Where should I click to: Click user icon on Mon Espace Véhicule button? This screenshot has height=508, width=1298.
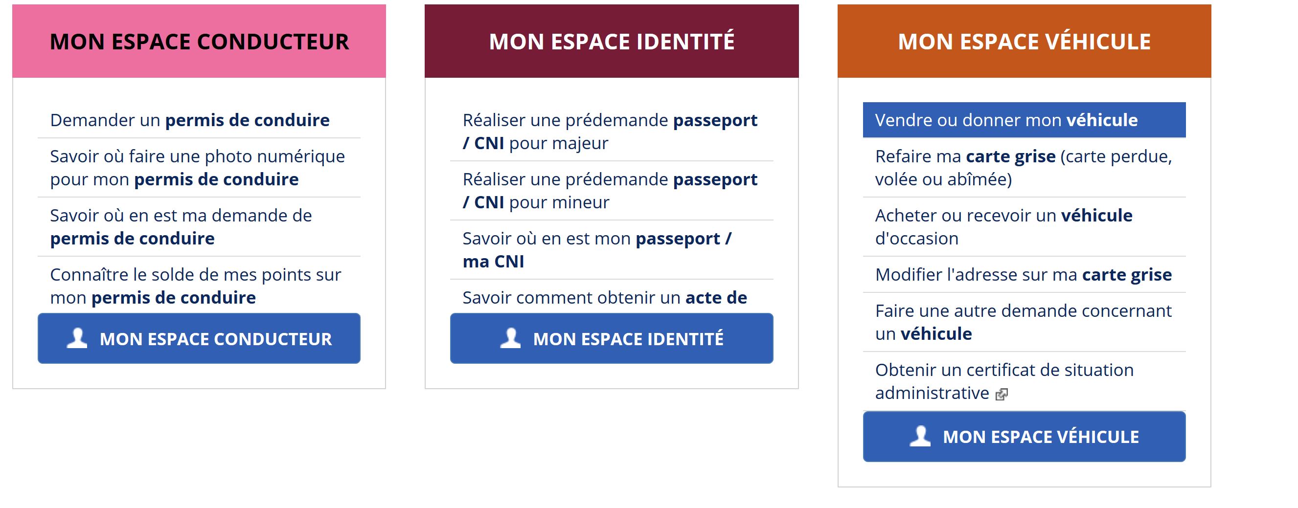click(920, 437)
